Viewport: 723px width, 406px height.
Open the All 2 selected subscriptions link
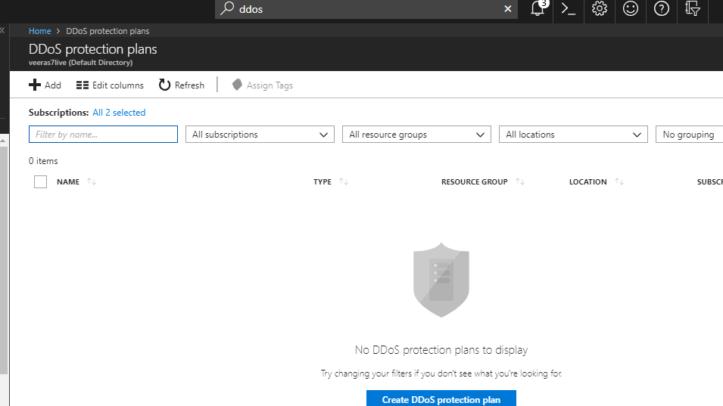coord(119,113)
